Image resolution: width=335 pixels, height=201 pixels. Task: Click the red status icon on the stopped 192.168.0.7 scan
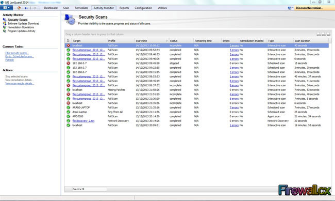click(x=69, y=63)
